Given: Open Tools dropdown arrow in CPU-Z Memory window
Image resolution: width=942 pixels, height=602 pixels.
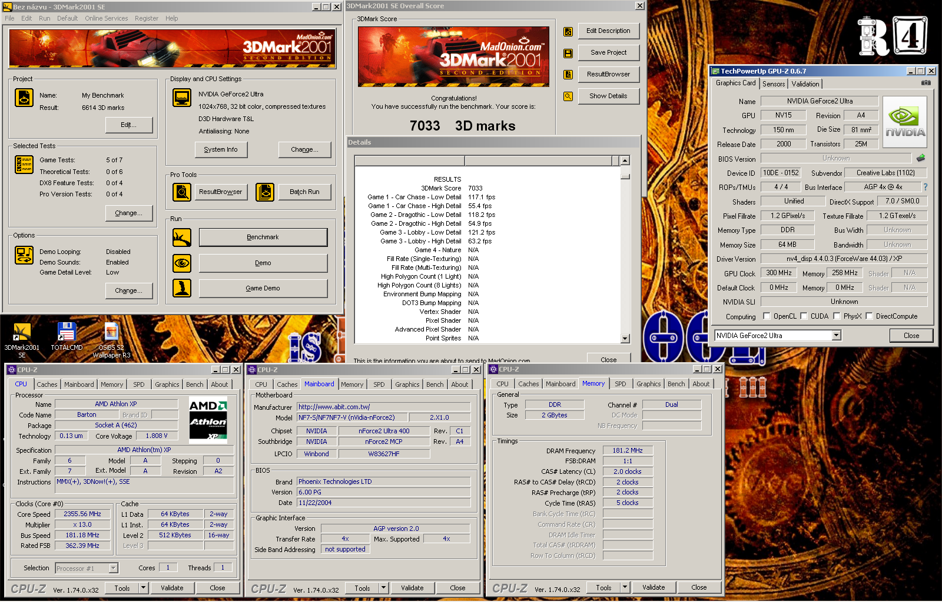Looking at the screenshot, I should click(x=625, y=588).
